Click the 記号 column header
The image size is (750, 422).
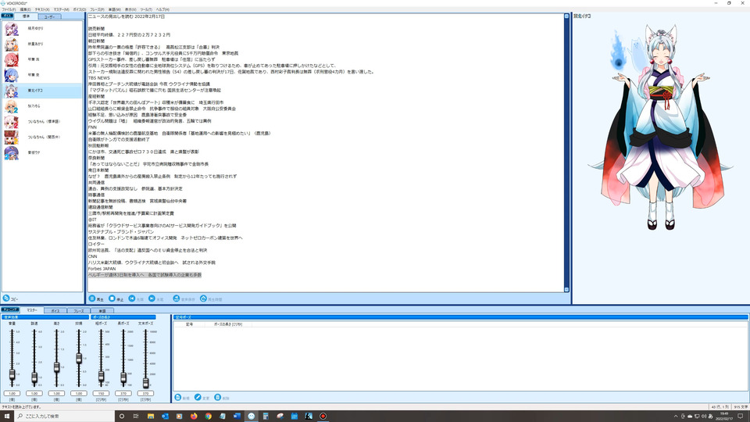(x=189, y=324)
